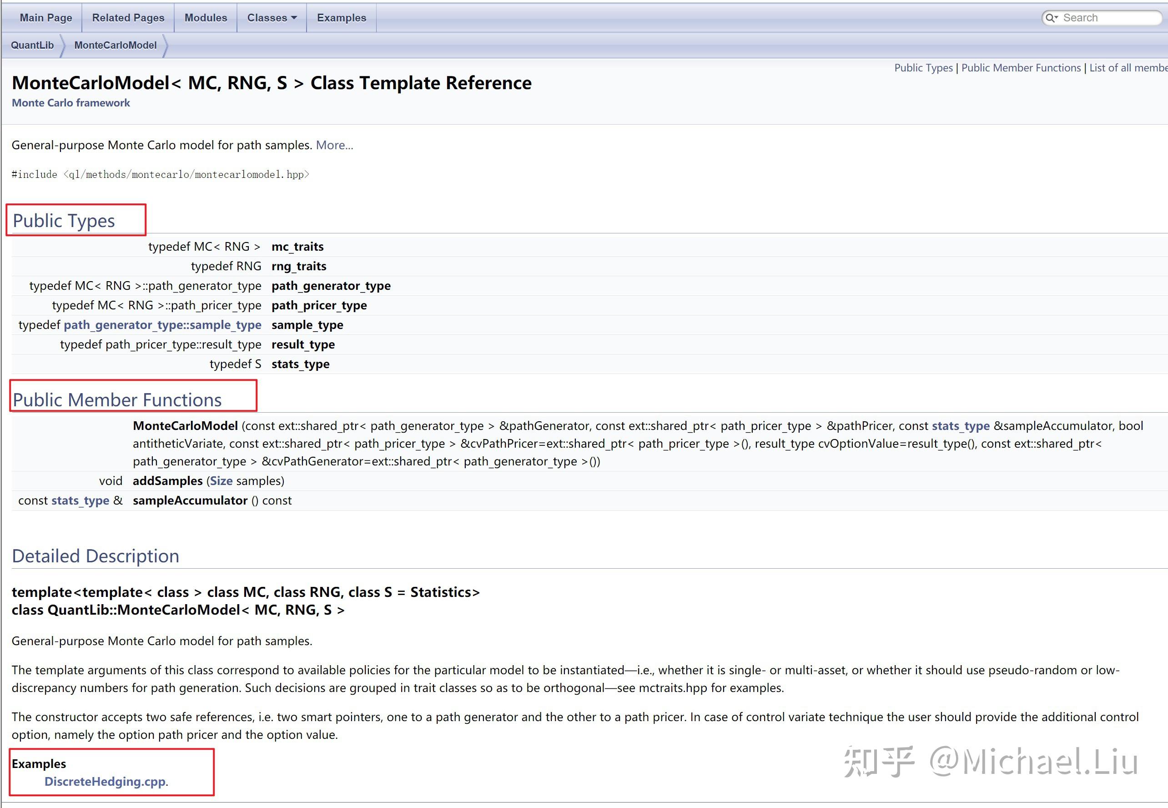This screenshot has width=1168, height=808.
Task: Switch to the Examples tab
Action: (x=341, y=18)
